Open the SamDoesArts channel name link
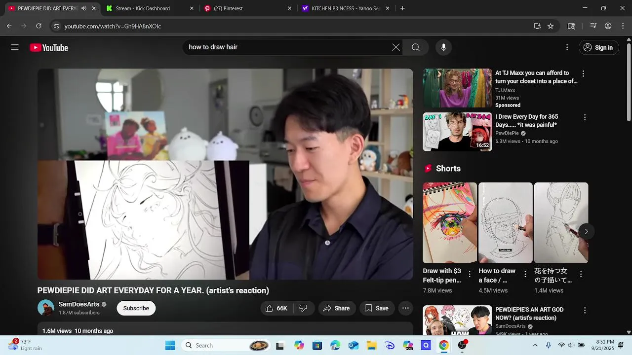Viewport: 632px width, 355px height. tap(79, 304)
